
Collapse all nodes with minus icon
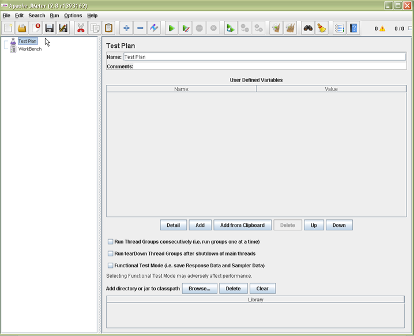140,28
